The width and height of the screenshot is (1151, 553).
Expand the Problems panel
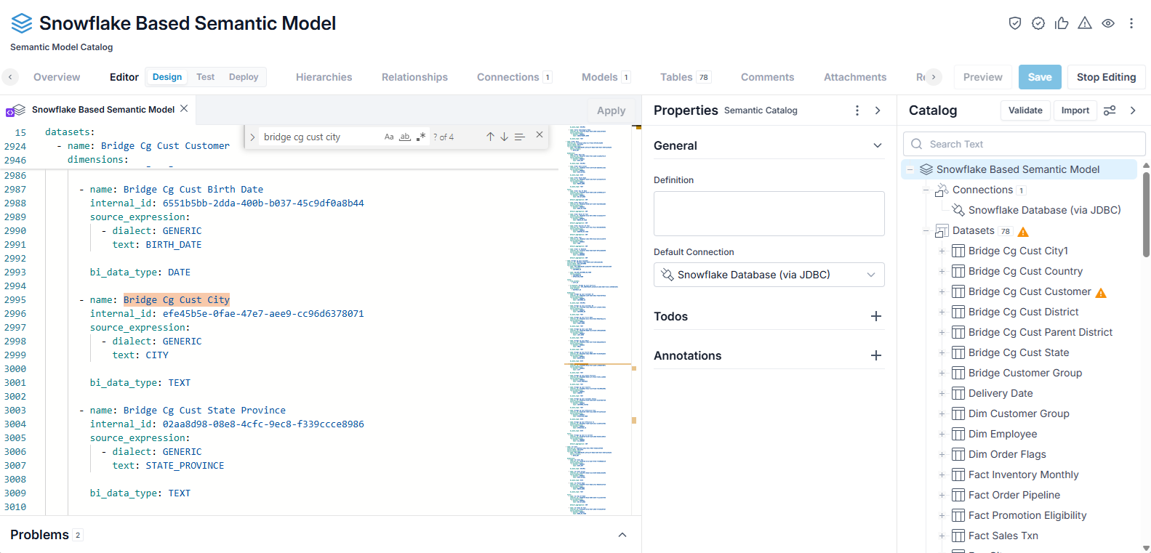[x=622, y=535]
